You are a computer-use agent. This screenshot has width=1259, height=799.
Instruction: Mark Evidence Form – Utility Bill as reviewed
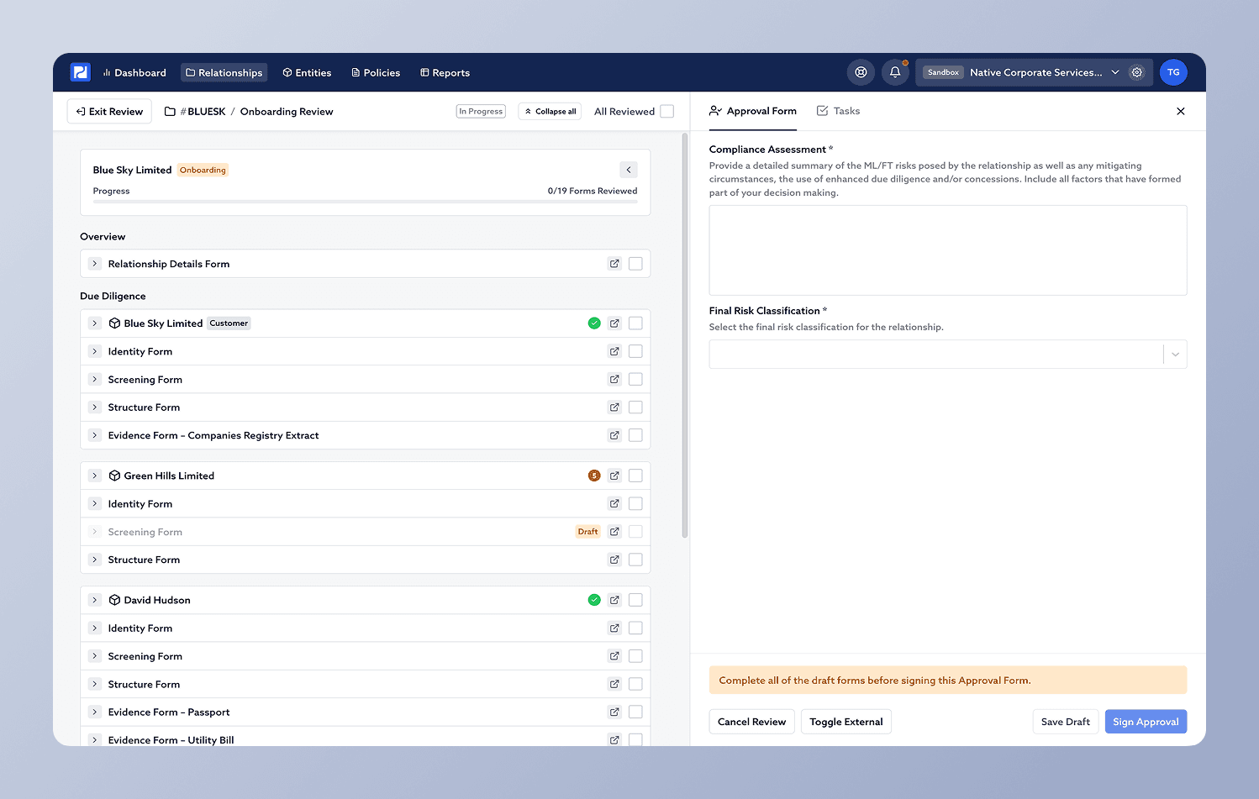coord(635,740)
